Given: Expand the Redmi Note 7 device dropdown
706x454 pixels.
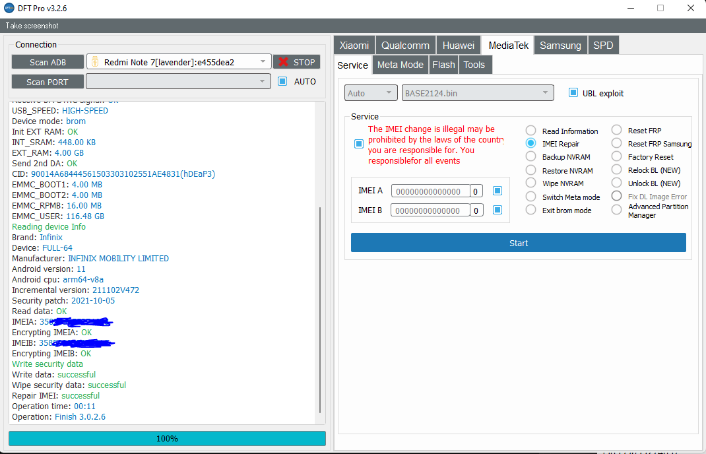Looking at the screenshot, I should tap(263, 62).
